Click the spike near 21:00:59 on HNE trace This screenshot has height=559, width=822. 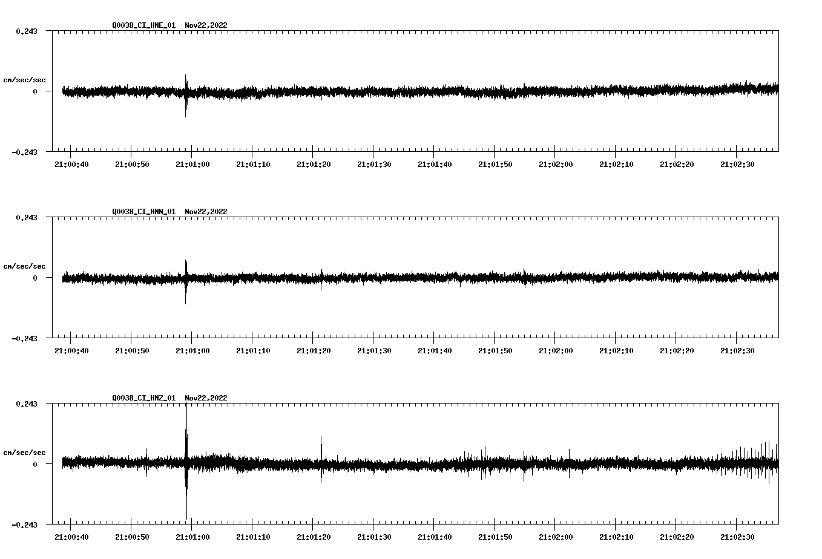(186, 96)
